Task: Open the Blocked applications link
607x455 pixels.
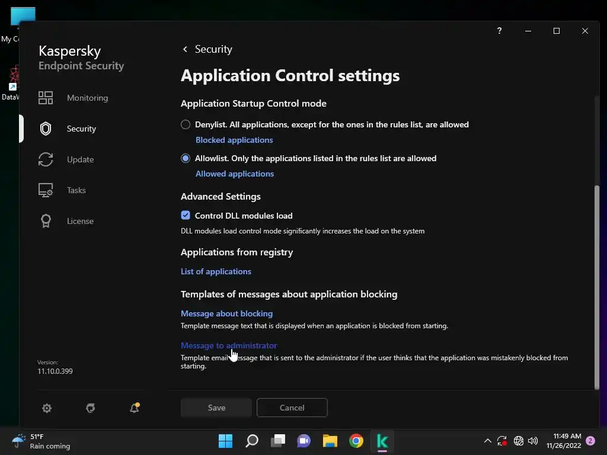Action: [x=234, y=140]
